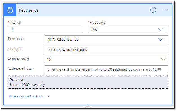Click the At these minutes field
177x111 pixels.
106,69
